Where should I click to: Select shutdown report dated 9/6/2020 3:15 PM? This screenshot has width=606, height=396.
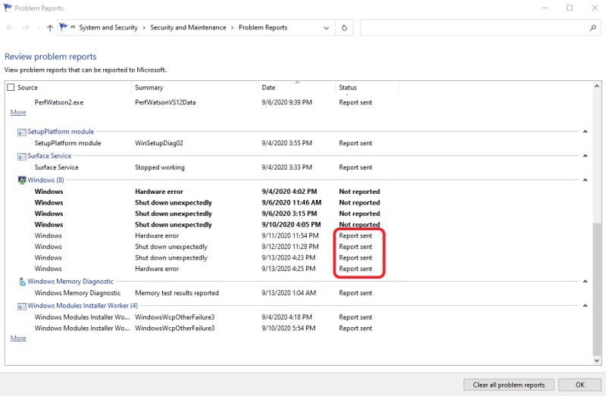coord(207,214)
